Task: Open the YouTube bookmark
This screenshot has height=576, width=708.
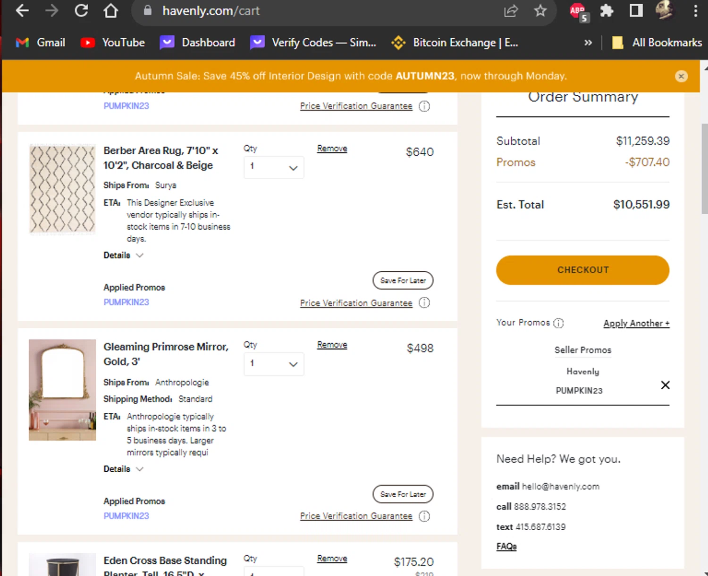Action: [113, 42]
